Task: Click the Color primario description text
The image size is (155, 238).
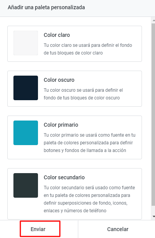Action: tap(89, 143)
